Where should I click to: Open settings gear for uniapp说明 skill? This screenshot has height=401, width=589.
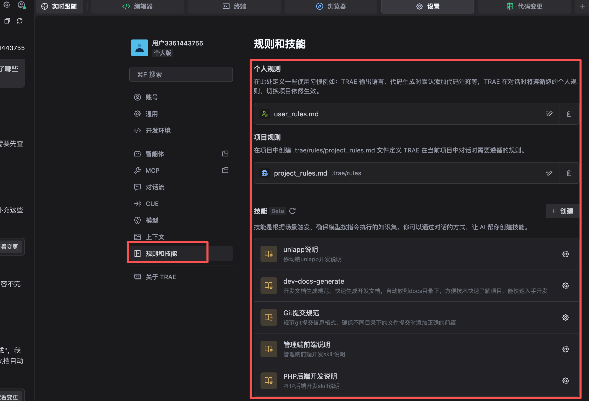click(x=566, y=254)
